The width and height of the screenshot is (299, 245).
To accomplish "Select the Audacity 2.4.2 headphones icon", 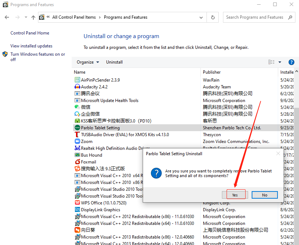I will click(x=77, y=87).
